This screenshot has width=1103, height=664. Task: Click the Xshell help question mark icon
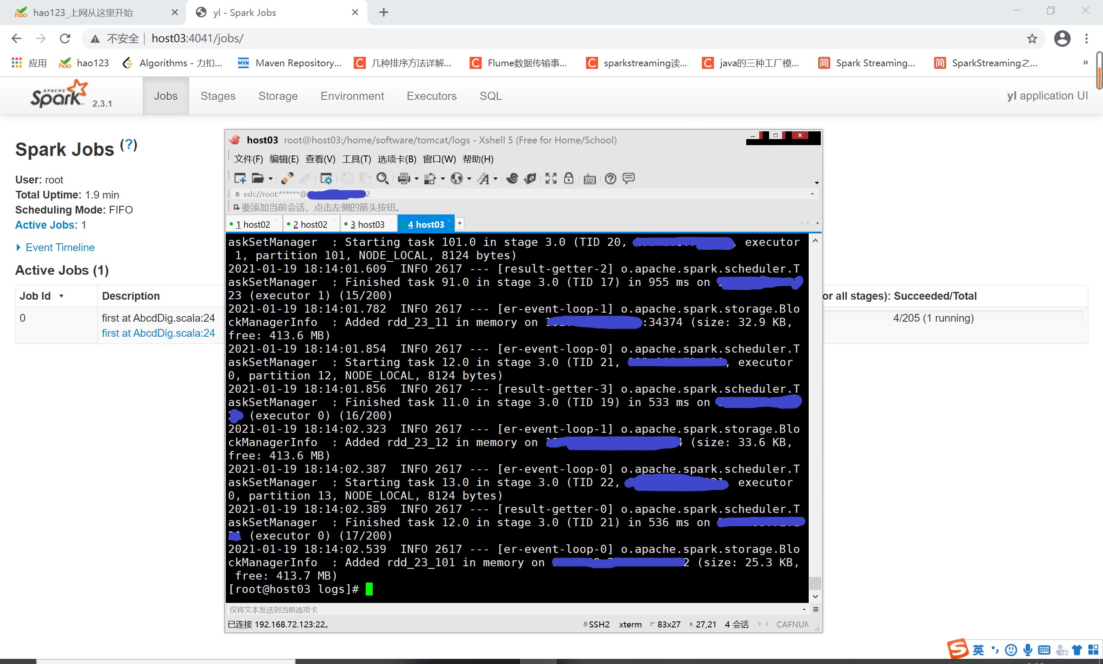[x=610, y=179]
